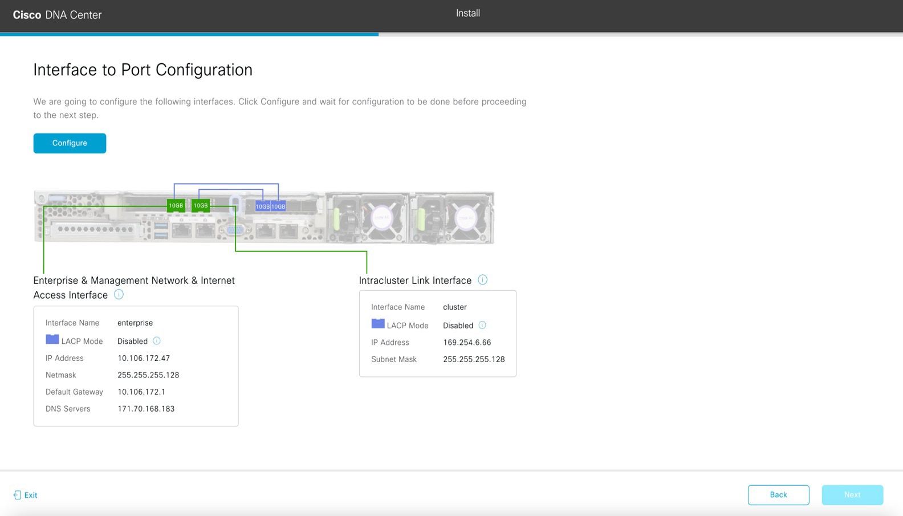This screenshot has height=516, width=903.
Task: Click the info icon beside Intracluster Link Interface
Action: 482,280
